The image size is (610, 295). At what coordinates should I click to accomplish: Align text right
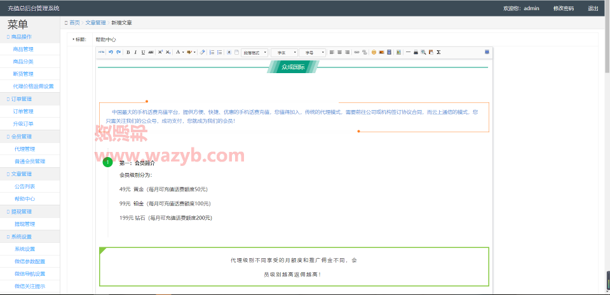click(x=347, y=52)
